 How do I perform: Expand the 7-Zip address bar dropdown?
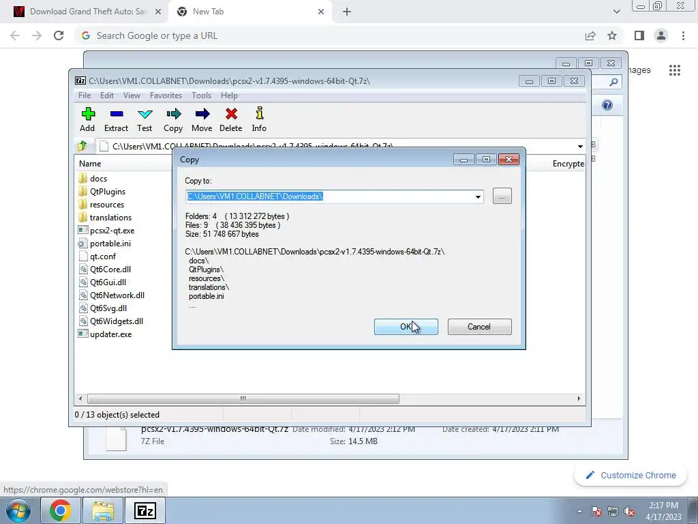[580, 146]
